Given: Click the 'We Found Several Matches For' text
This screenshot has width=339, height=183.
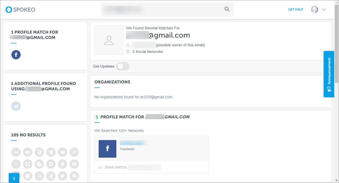Looking at the screenshot, I should pos(153,28).
